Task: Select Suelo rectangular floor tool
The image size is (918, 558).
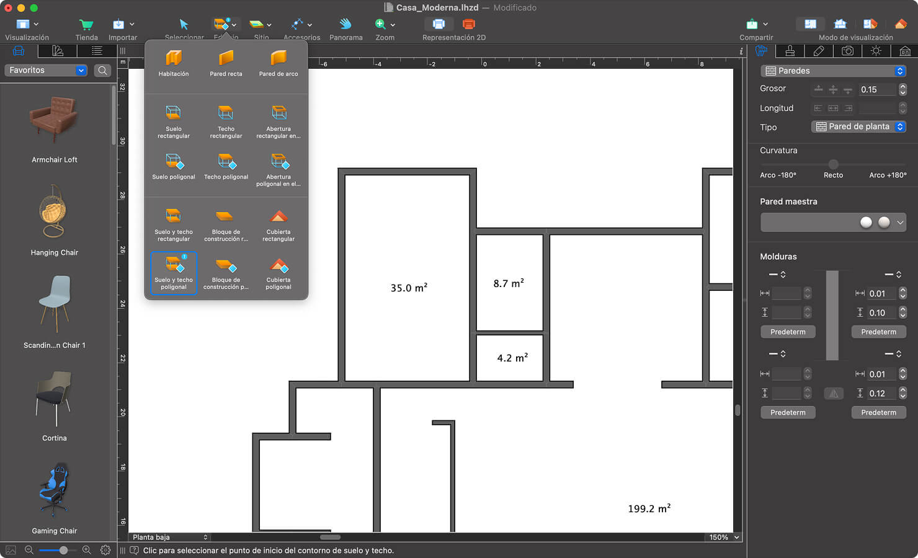Action: tap(174, 122)
